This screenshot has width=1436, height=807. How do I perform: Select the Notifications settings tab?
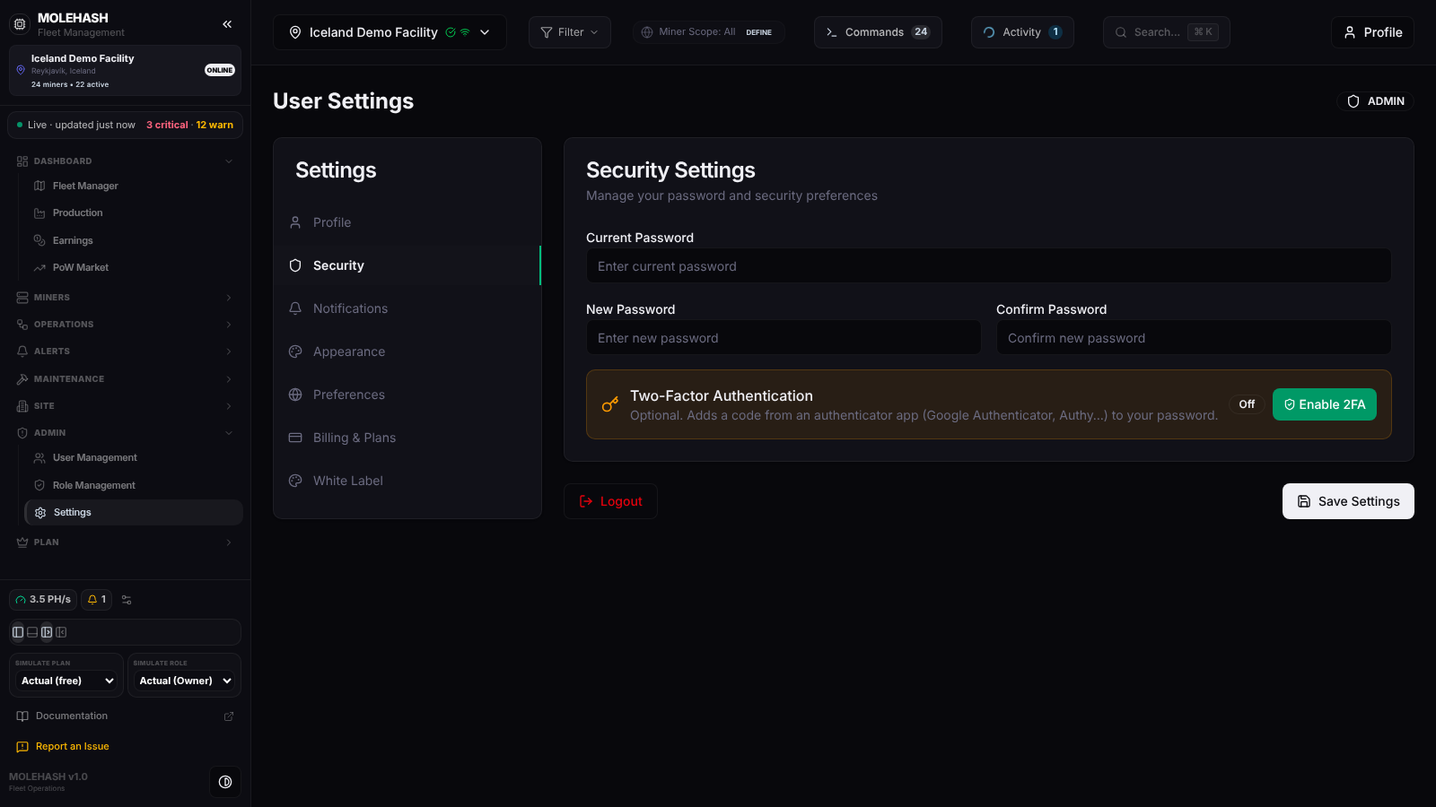(407, 308)
